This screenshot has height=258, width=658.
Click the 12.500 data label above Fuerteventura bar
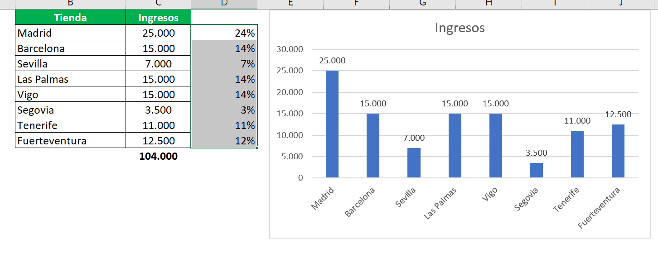(618, 115)
